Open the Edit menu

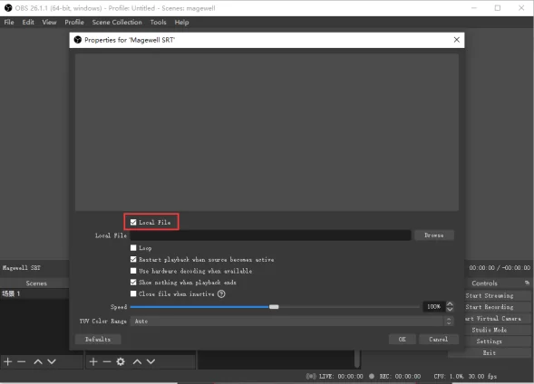[28, 22]
